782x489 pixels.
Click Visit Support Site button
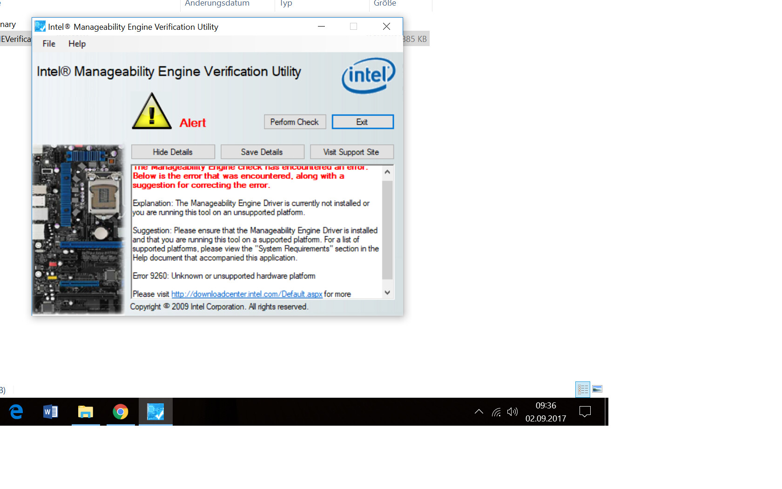[x=351, y=152]
